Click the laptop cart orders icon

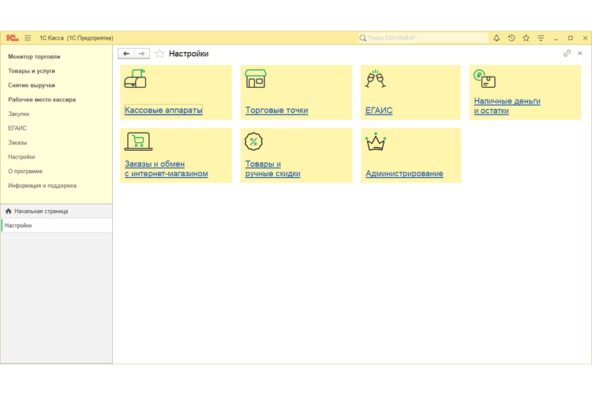pos(138,142)
